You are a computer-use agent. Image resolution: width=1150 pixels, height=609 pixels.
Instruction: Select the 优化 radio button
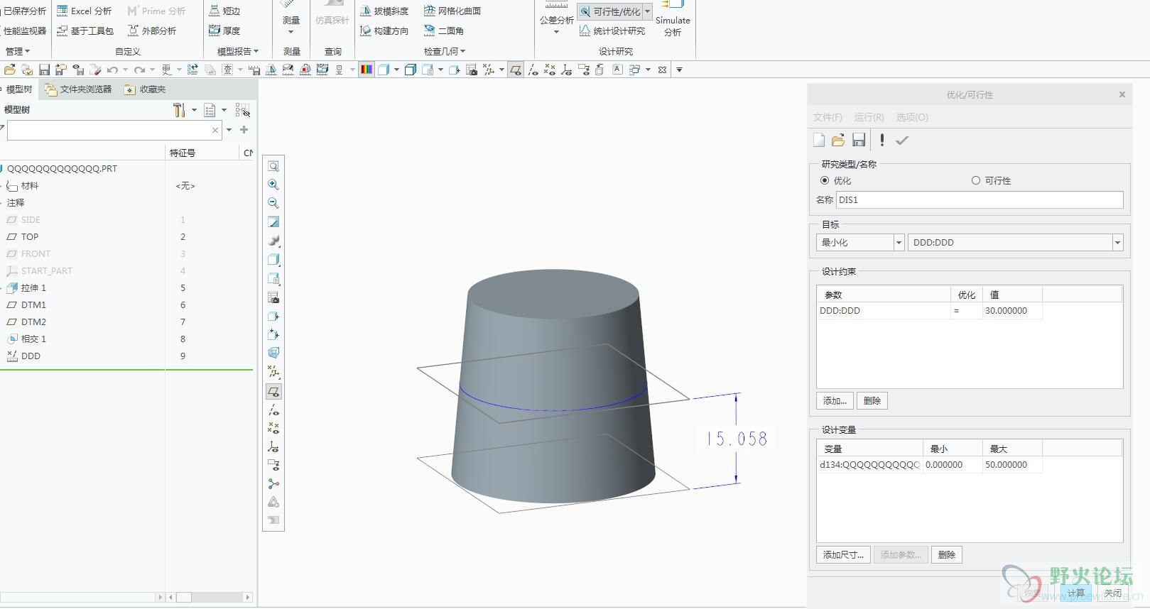(825, 181)
